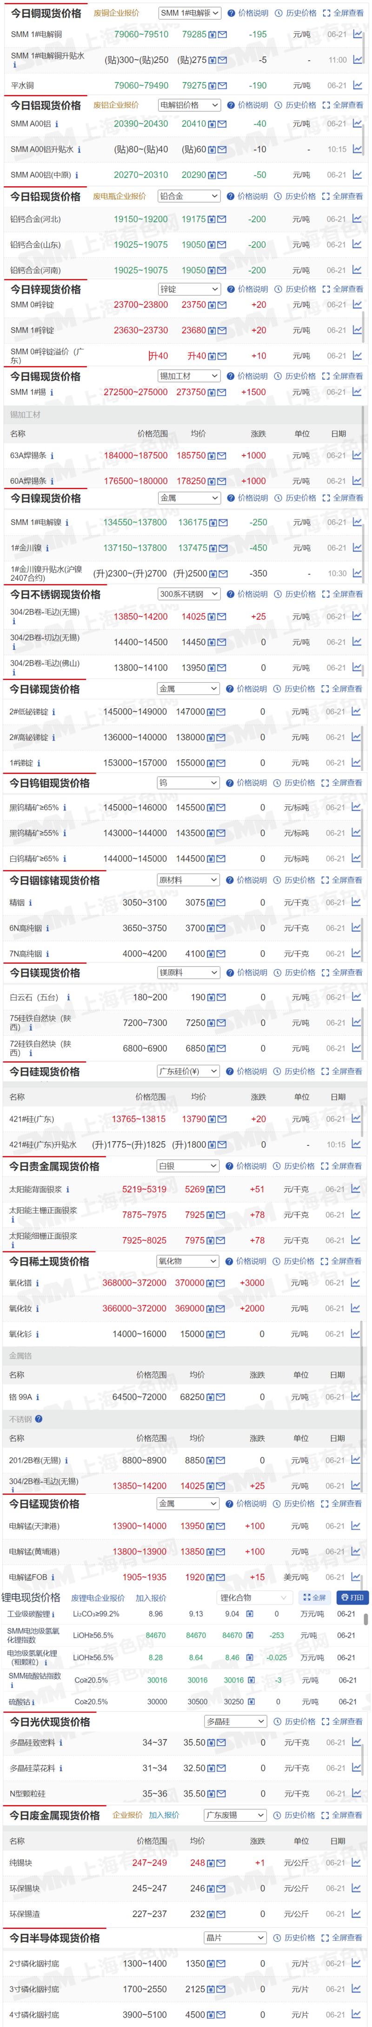The height and width of the screenshot is (2027, 372).
Task: Open the 广东废锡 dropdown
Action: 235,1816
